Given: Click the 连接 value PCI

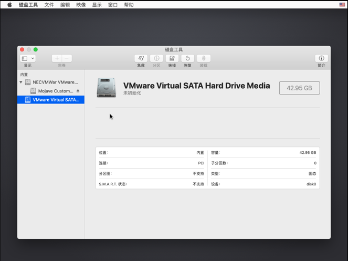Looking at the screenshot, I should (x=201, y=163).
